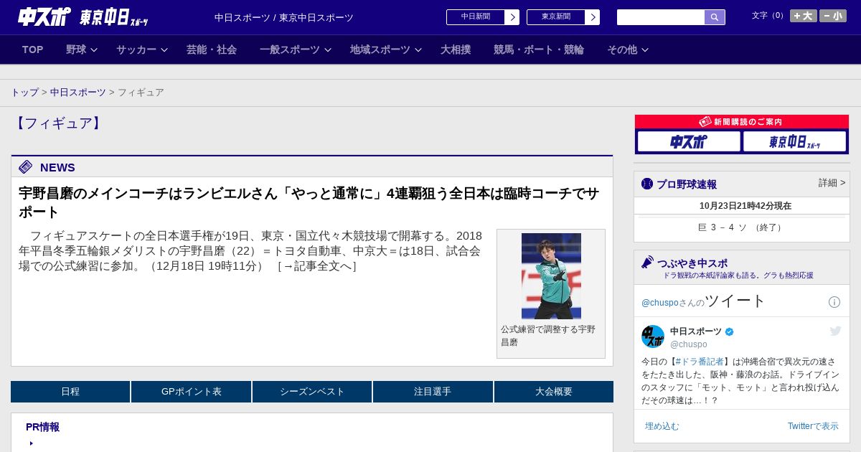Open the 芸能・社会 menu item
Viewport: 861px width, 452px height.
(x=212, y=50)
